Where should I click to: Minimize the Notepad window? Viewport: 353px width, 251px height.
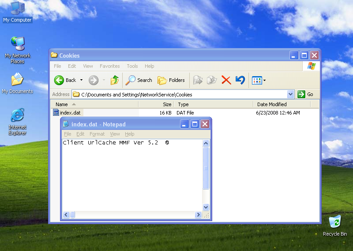point(184,124)
